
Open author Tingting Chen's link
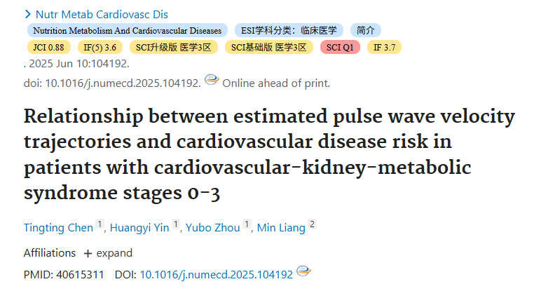pos(58,228)
